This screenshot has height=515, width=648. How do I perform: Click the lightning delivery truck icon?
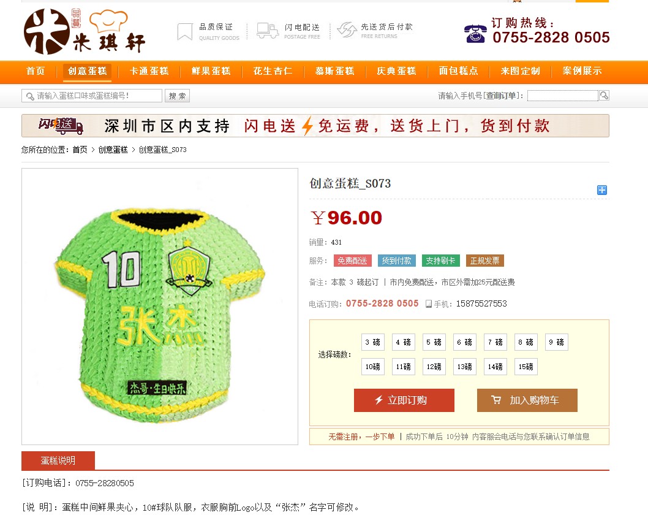pyautogui.click(x=268, y=31)
